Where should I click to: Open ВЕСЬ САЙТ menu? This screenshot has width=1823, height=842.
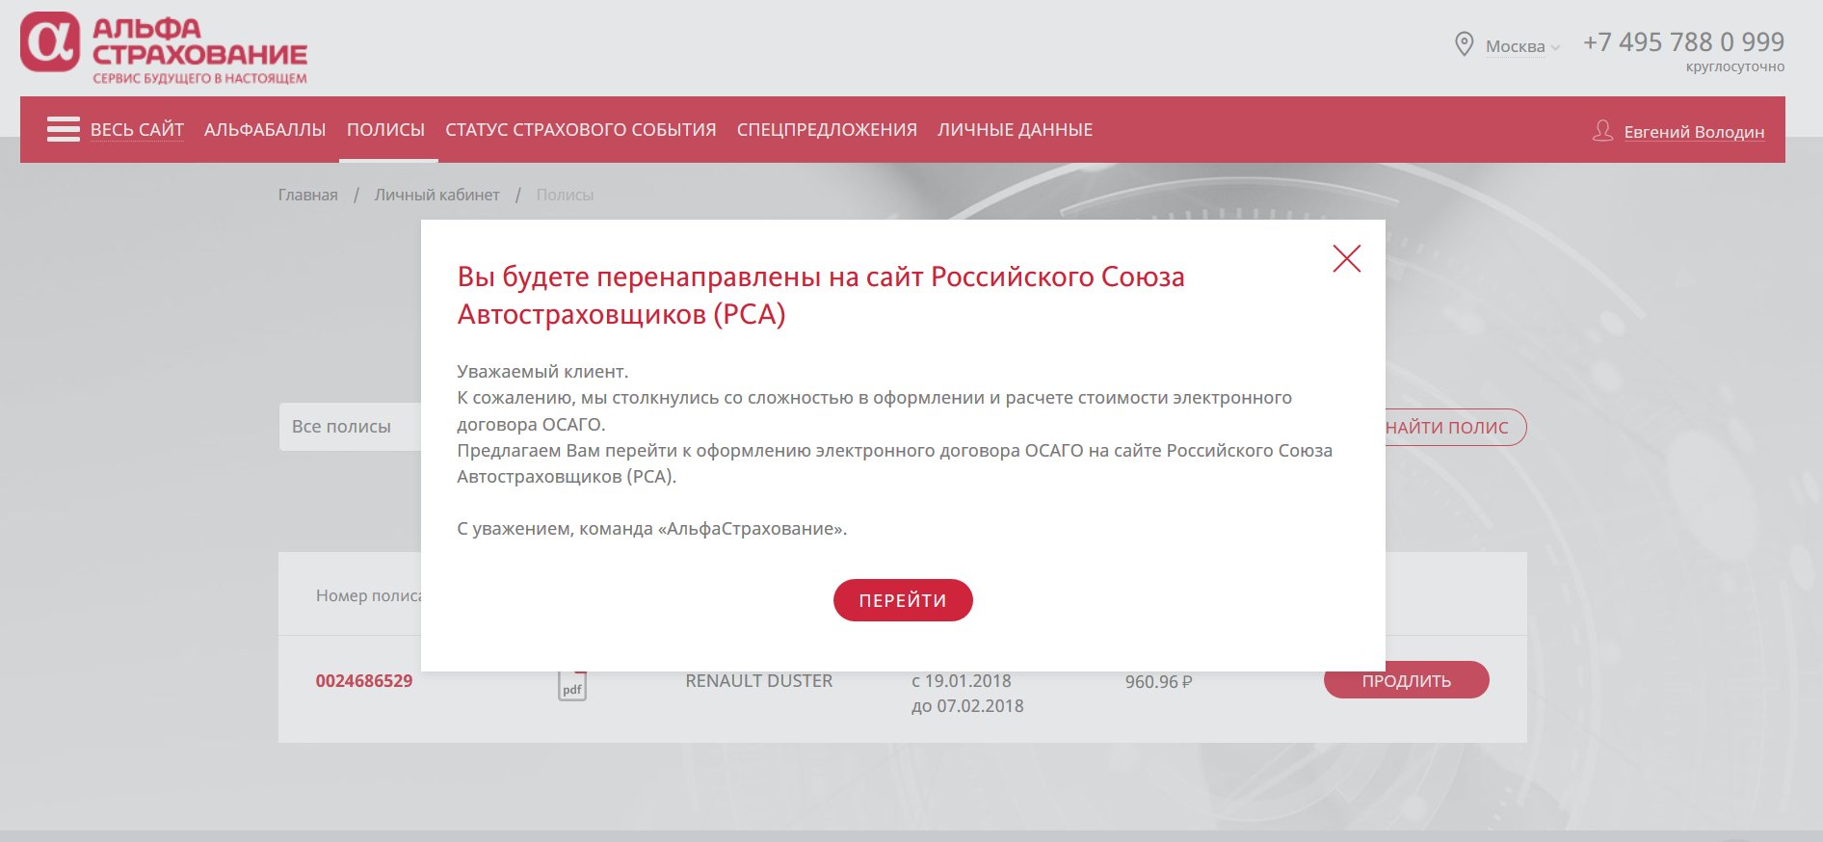(x=137, y=130)
